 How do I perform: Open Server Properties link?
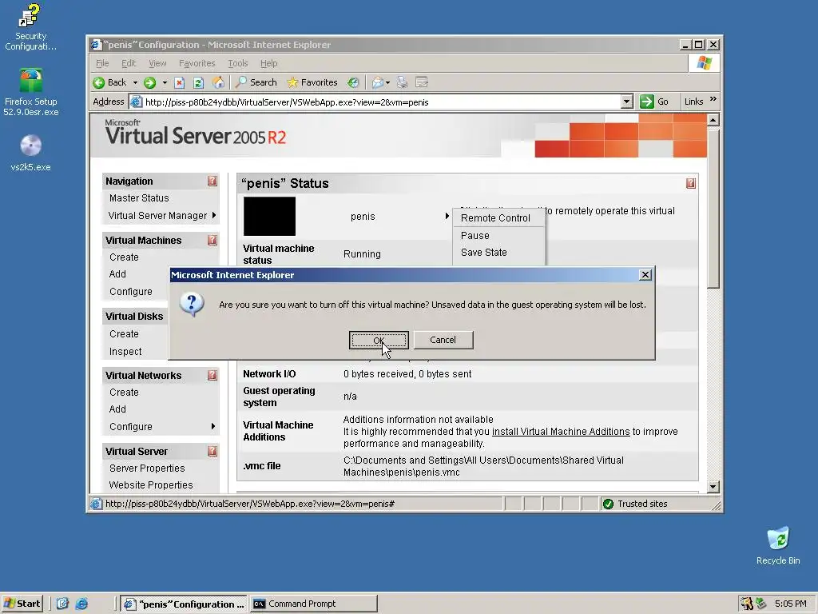coord(147,468)
